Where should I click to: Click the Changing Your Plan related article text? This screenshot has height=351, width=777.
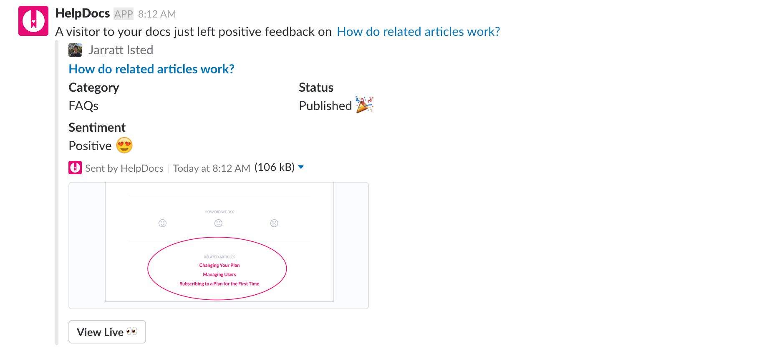pyautogui.click(x=219, y=265)
